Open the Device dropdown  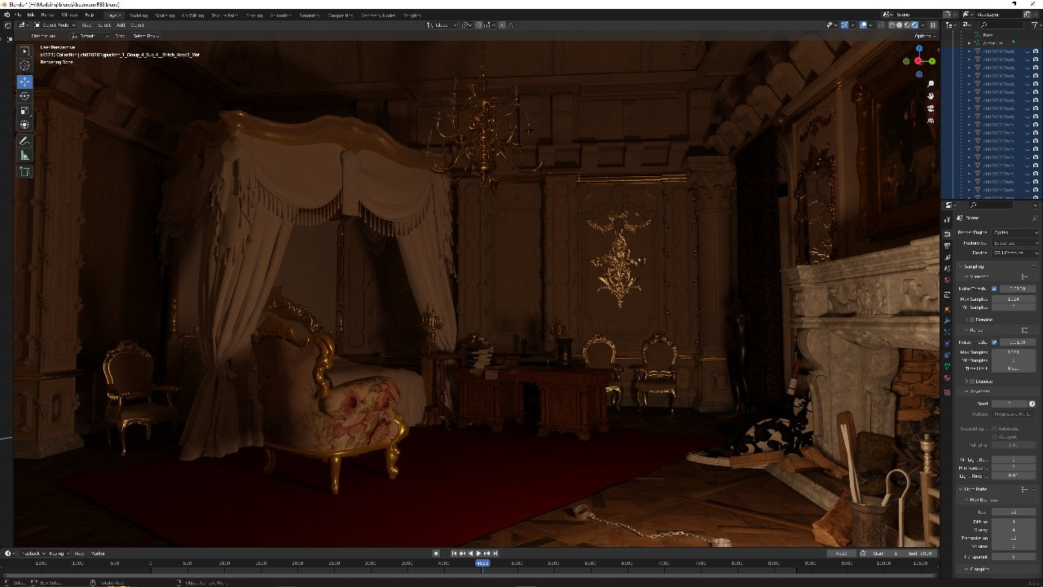tap(1014, 254)
